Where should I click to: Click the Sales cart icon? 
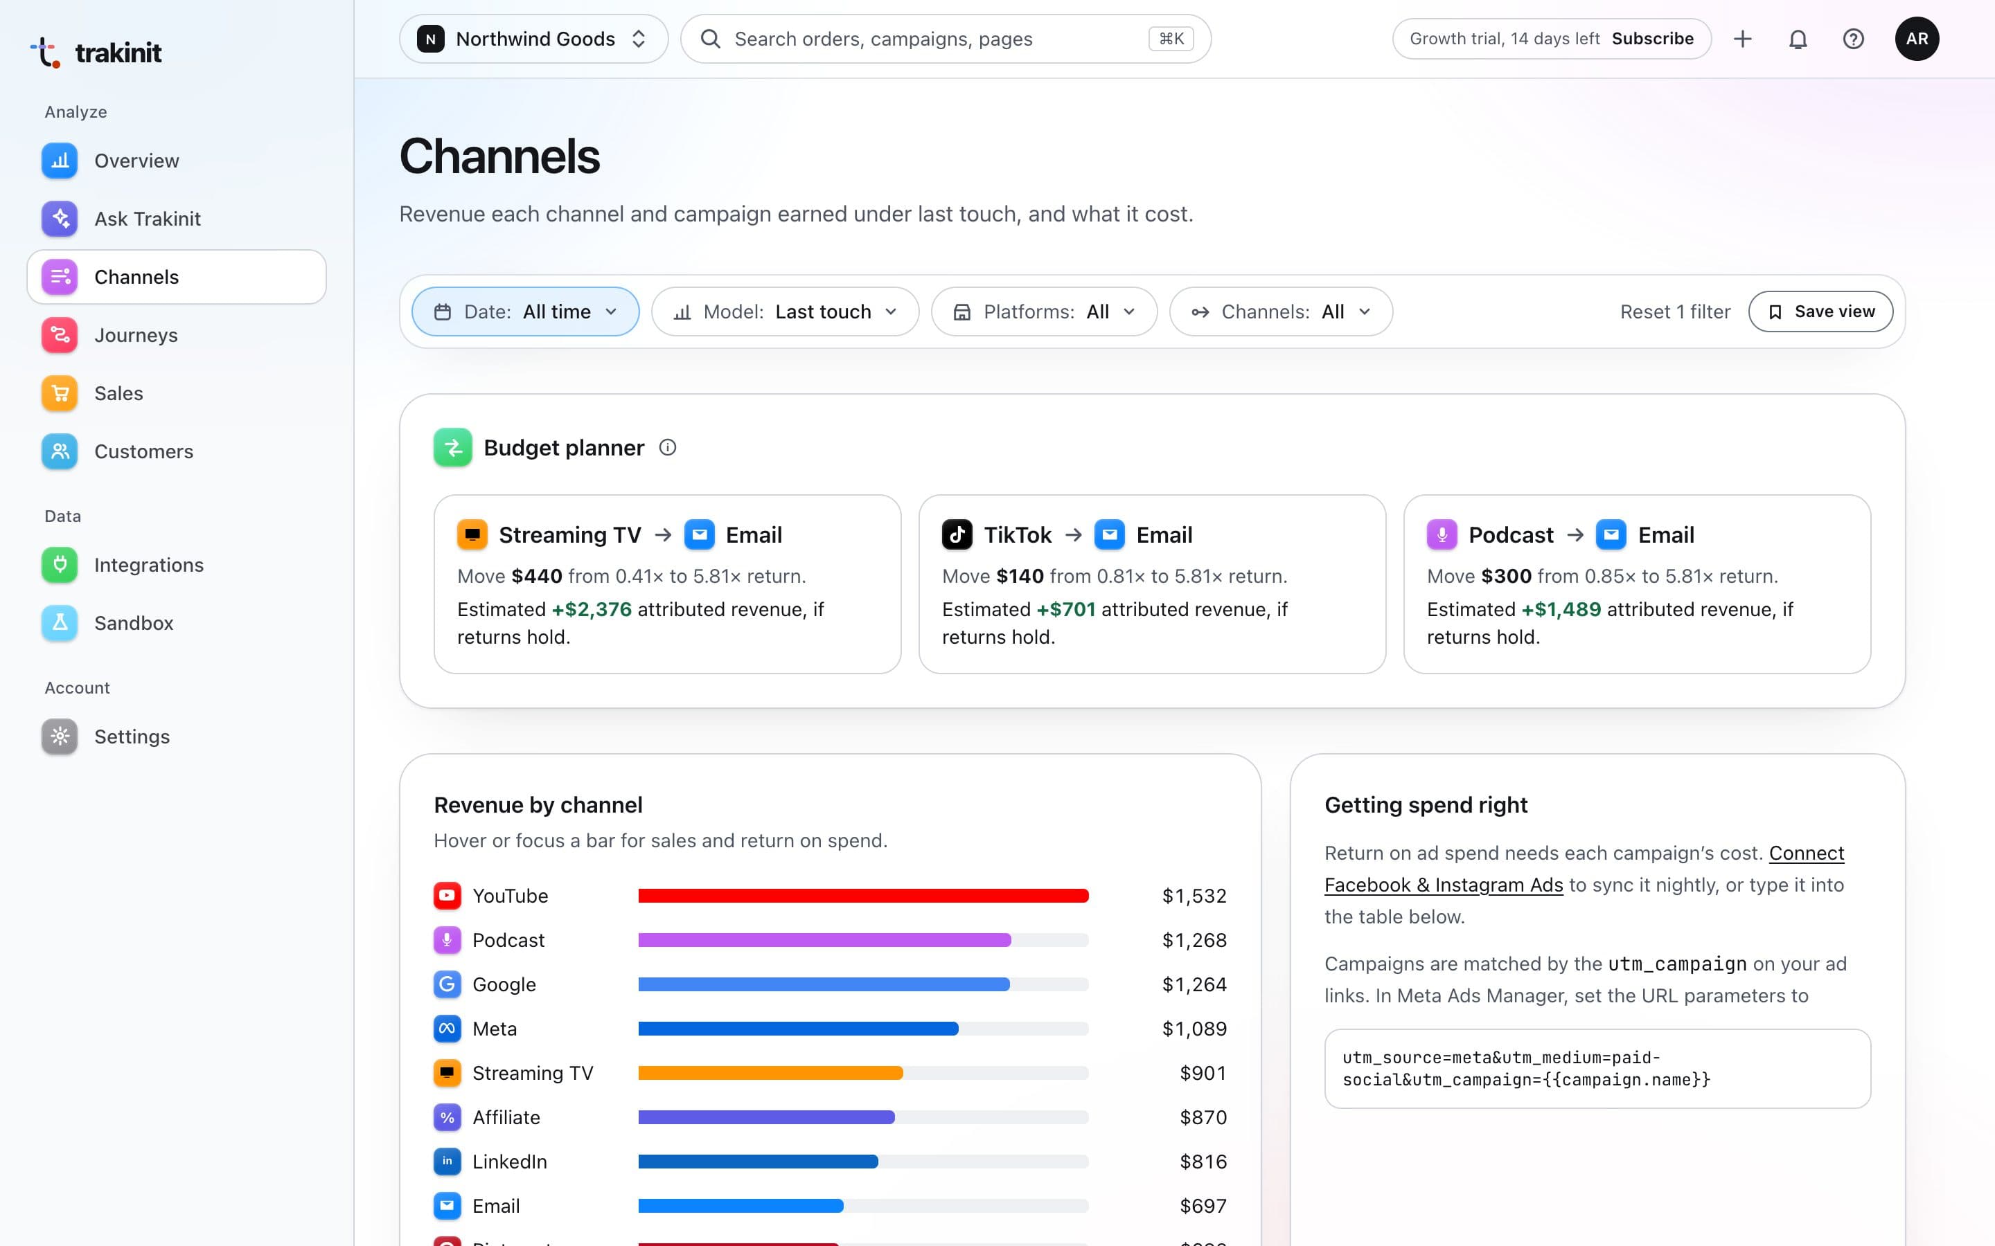click(x=60, y=393)
